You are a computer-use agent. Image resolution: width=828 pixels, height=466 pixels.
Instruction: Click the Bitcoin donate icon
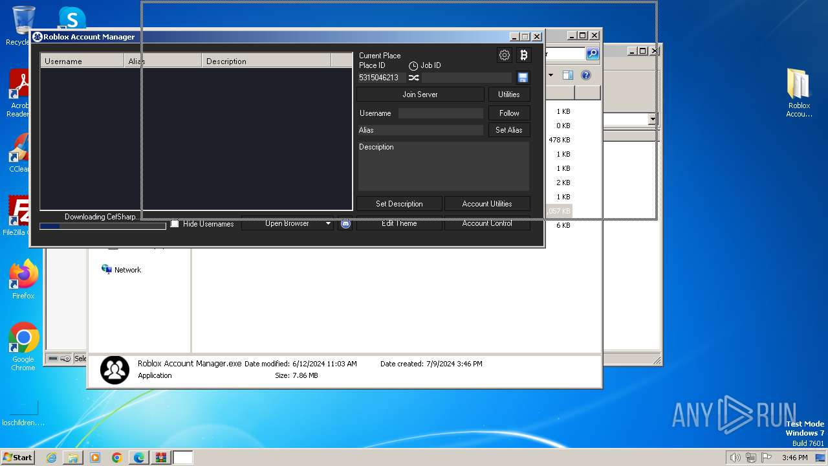point(523,55)
